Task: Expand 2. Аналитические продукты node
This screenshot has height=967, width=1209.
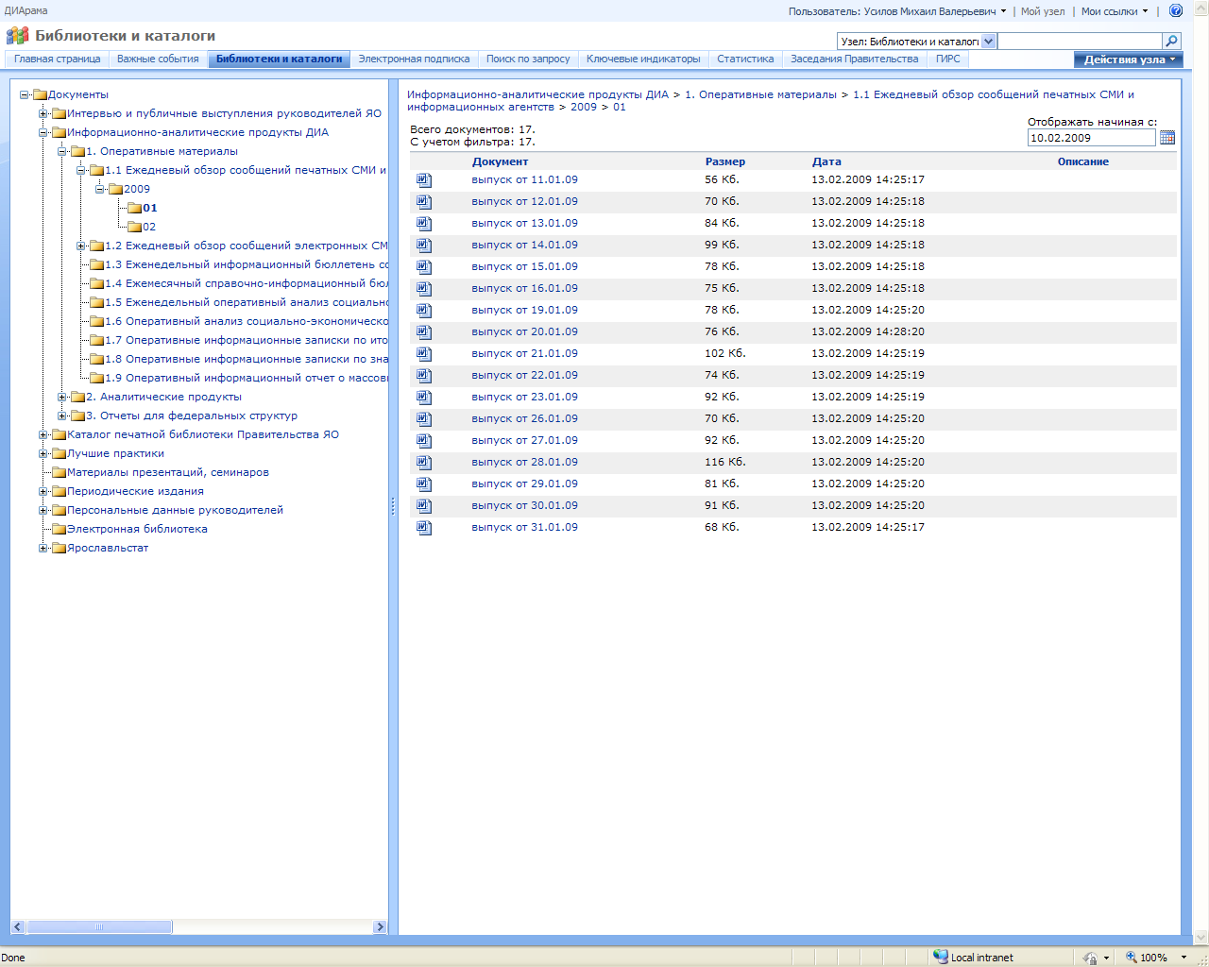Action: (62, 397)
